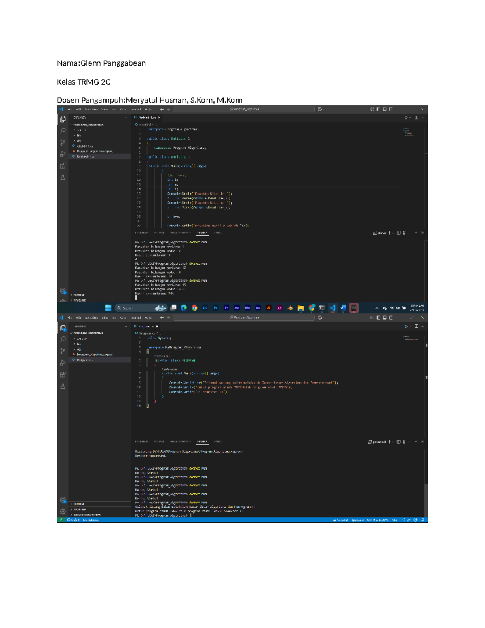Switch to PROBLEMS tab in Program.cs window
Image resolution: width=485 pixels, height=628 pixels.
coord(141,442)
